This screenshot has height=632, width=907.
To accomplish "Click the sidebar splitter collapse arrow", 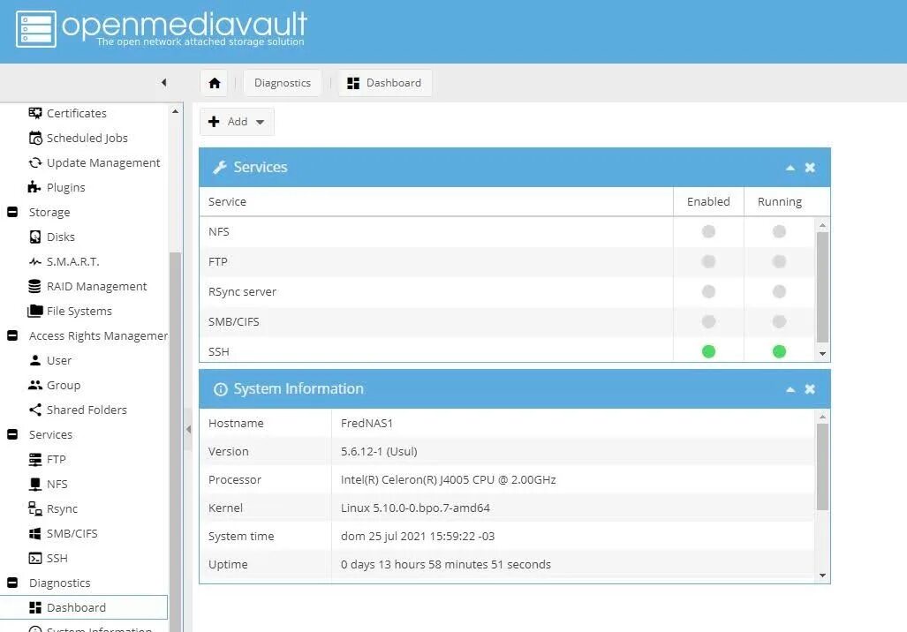I will [189, 429].
